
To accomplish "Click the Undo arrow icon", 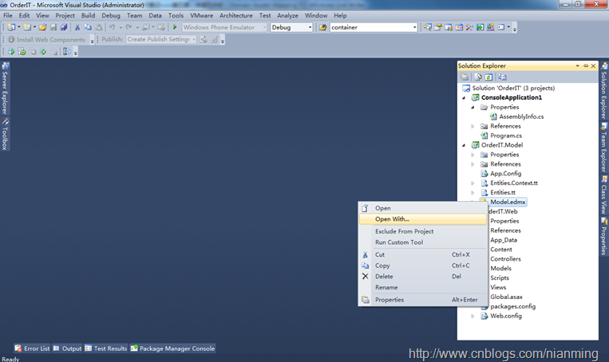I will [112, 27].
